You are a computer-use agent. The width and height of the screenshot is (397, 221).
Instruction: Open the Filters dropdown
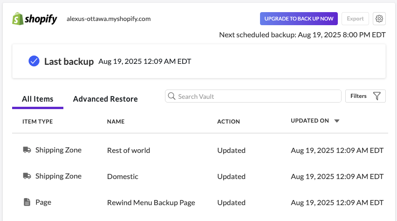point(365,96)
